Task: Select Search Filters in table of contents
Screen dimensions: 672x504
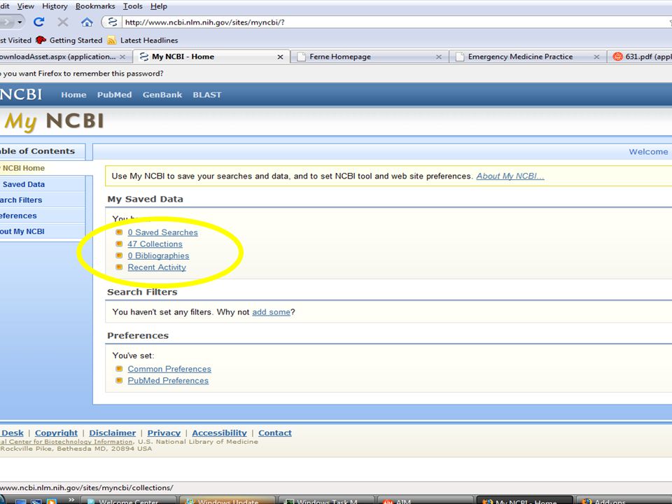Action: [43, 200]
